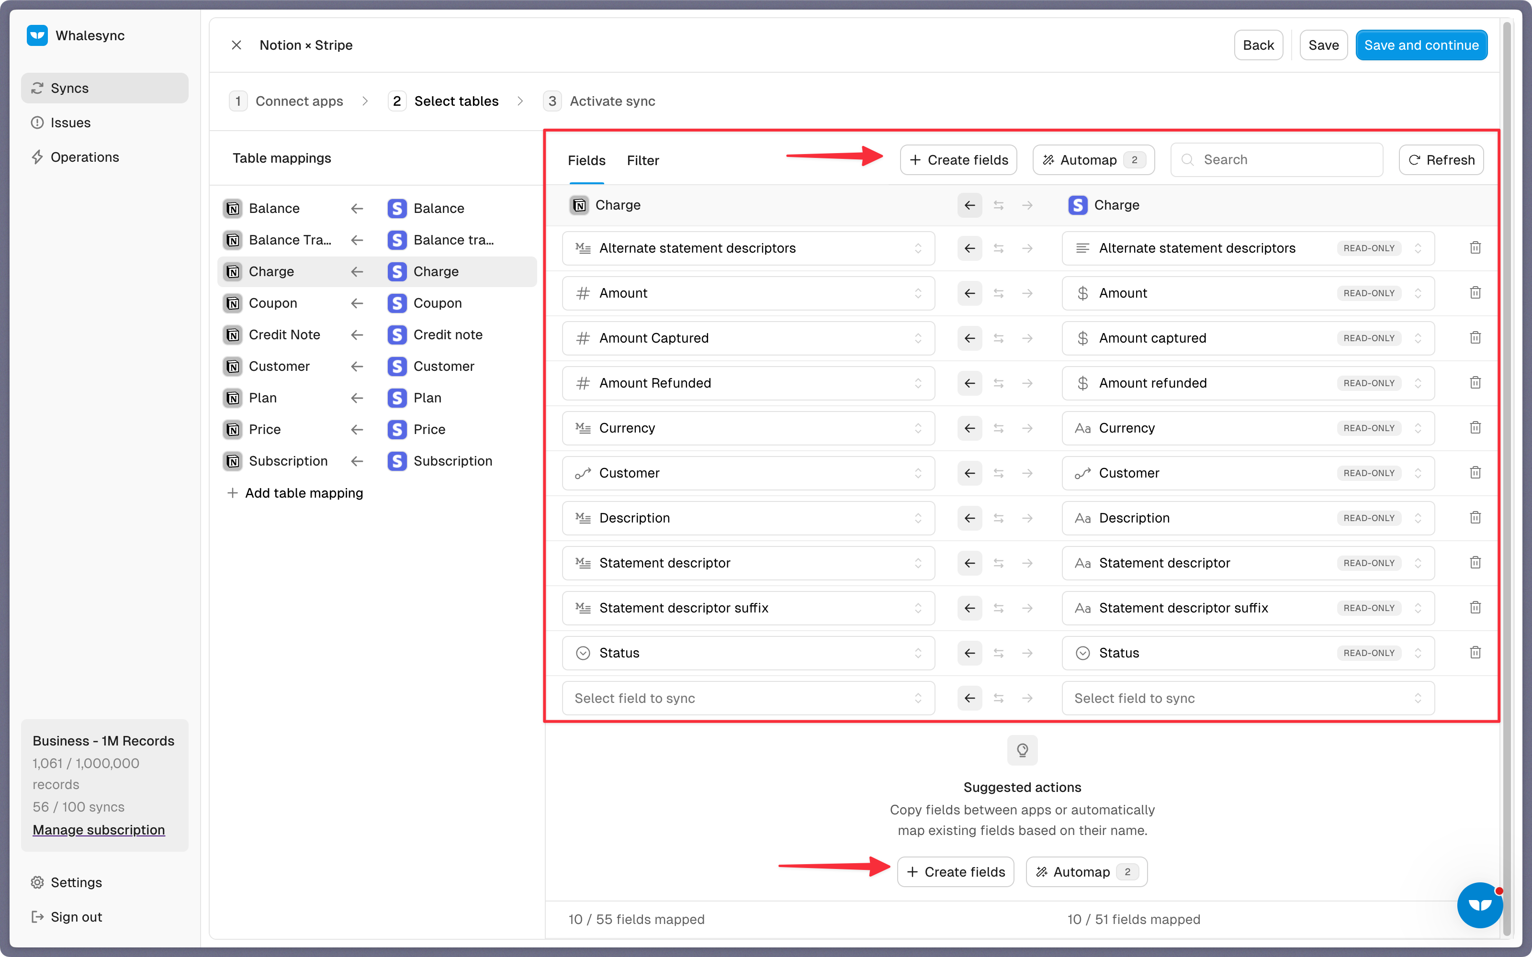Click the Refresh button
Image resolution: width=1532 pixels, height=957 pixels.
pos(1441,160)
